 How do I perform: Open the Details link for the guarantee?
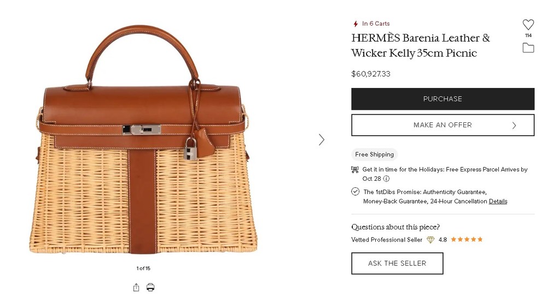pyautogui.click(x=498, y=202)
